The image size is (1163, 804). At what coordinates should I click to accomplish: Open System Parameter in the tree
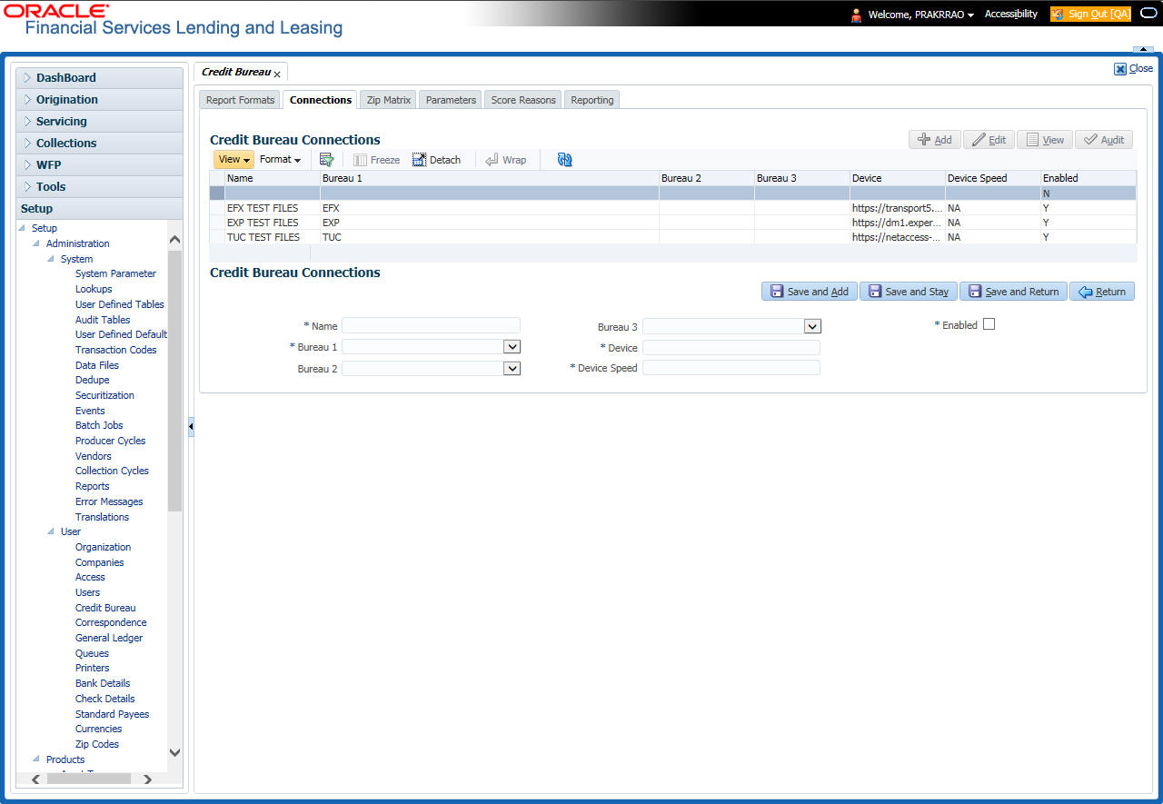point(115,273)
